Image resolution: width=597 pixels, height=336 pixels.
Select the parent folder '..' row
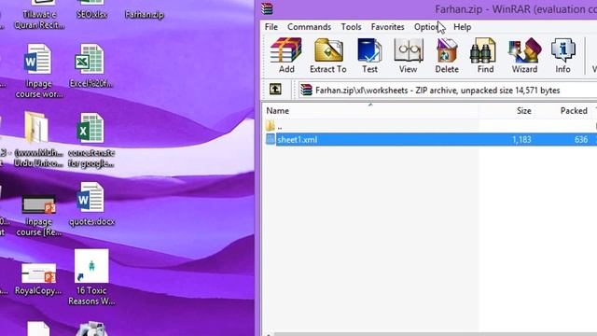430,126
